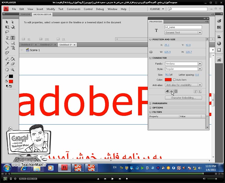This screenshot has width=225, height=183.
Task: Toggle Render text as HTML button
Action: [171, 91]
